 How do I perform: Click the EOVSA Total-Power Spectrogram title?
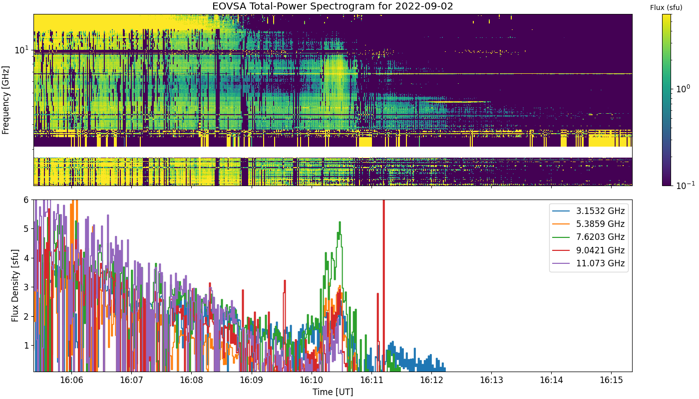tap(333, 6)
